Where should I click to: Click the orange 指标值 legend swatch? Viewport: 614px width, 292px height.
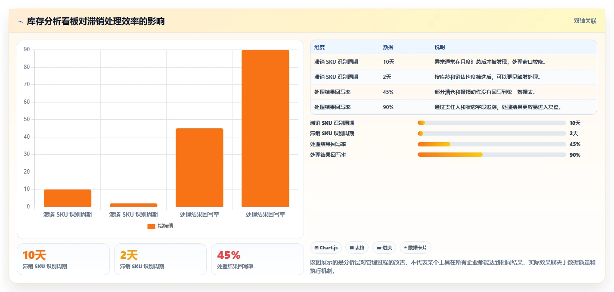point(151,226)
